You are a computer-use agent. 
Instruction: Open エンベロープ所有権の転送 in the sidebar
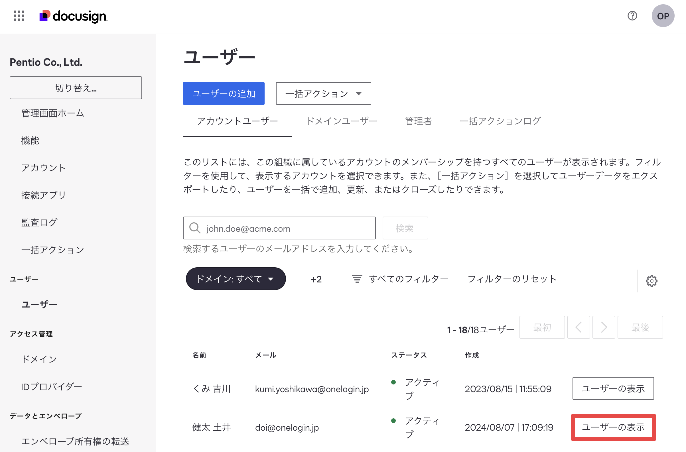[75, 441]
